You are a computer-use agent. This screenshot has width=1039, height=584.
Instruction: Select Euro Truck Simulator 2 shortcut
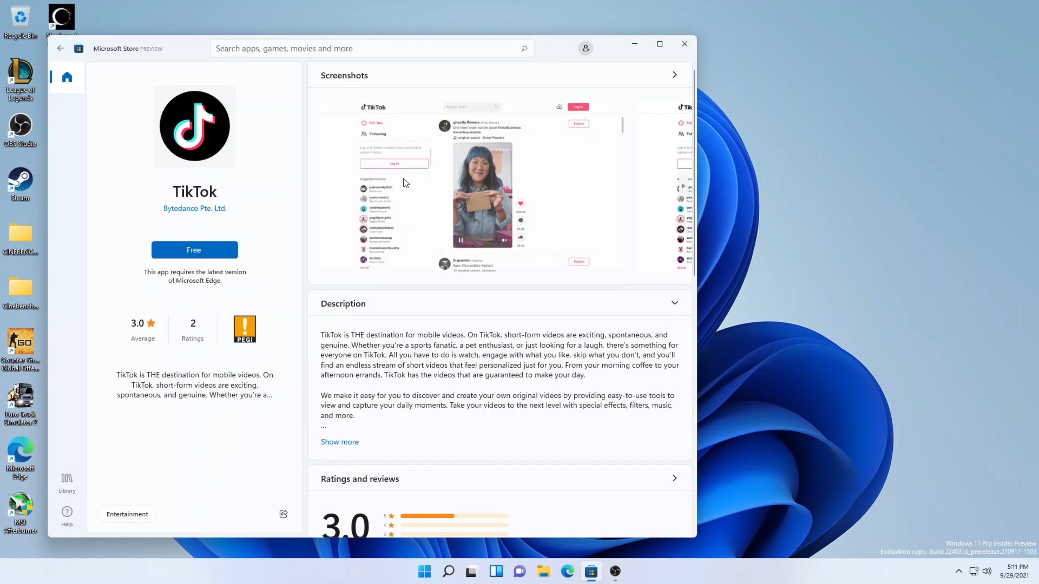coord(20,404)
